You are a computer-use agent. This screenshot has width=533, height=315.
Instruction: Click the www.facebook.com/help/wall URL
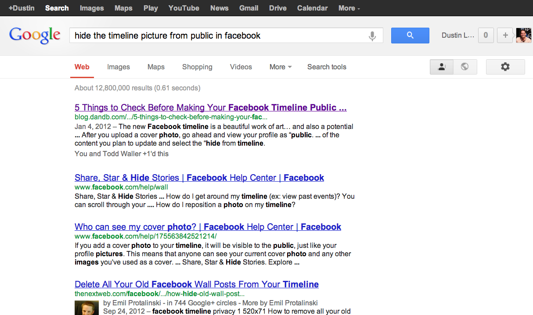pos(121,187)
